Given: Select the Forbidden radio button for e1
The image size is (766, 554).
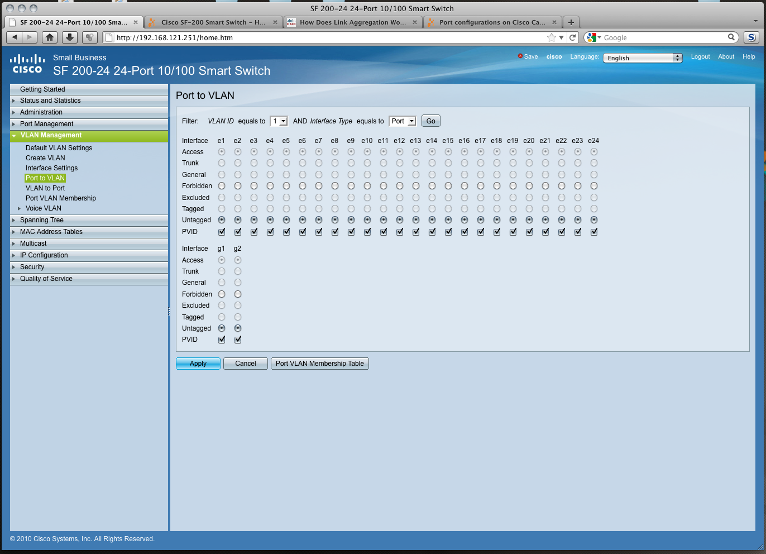Looking at the screenshot, I should [222, 186].
